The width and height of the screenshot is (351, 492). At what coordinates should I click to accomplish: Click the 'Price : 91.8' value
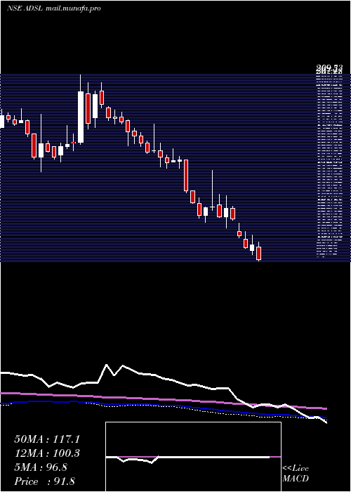click(x=44, y=481)
